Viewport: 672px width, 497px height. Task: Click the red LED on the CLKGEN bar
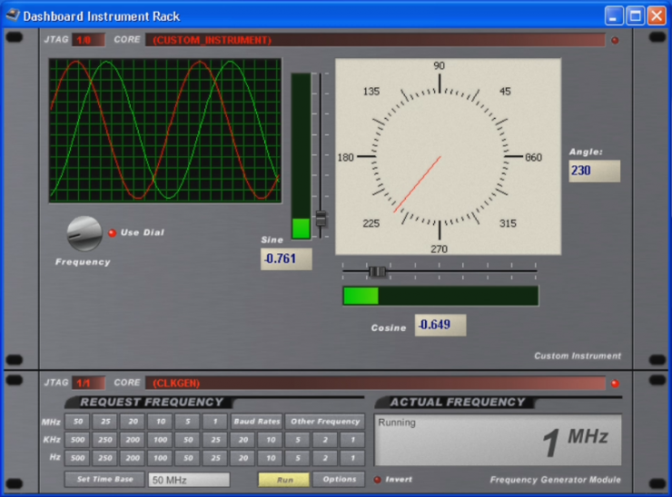(x=615, y=383)
